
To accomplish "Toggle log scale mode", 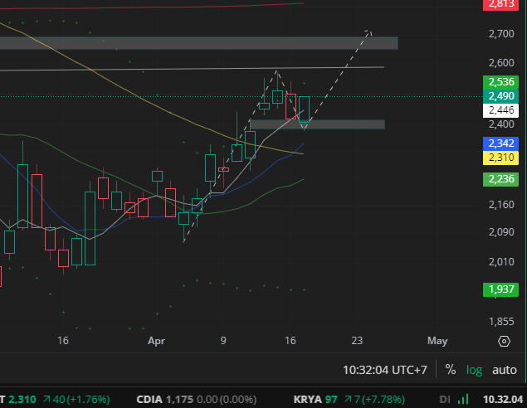I will [x=474, y=370].
